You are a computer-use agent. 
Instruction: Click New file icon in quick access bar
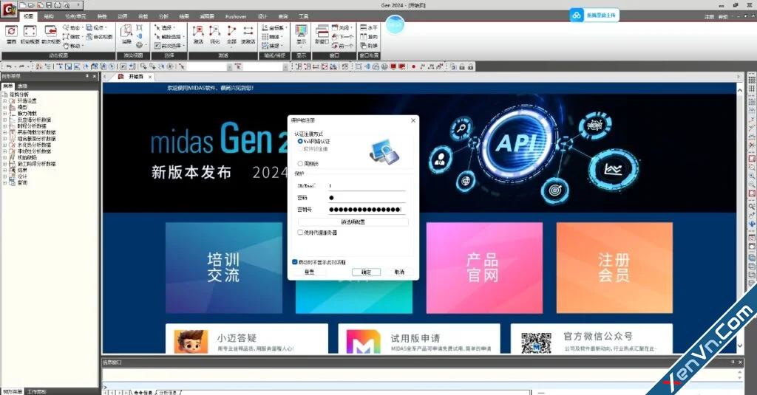click(23, 5)
